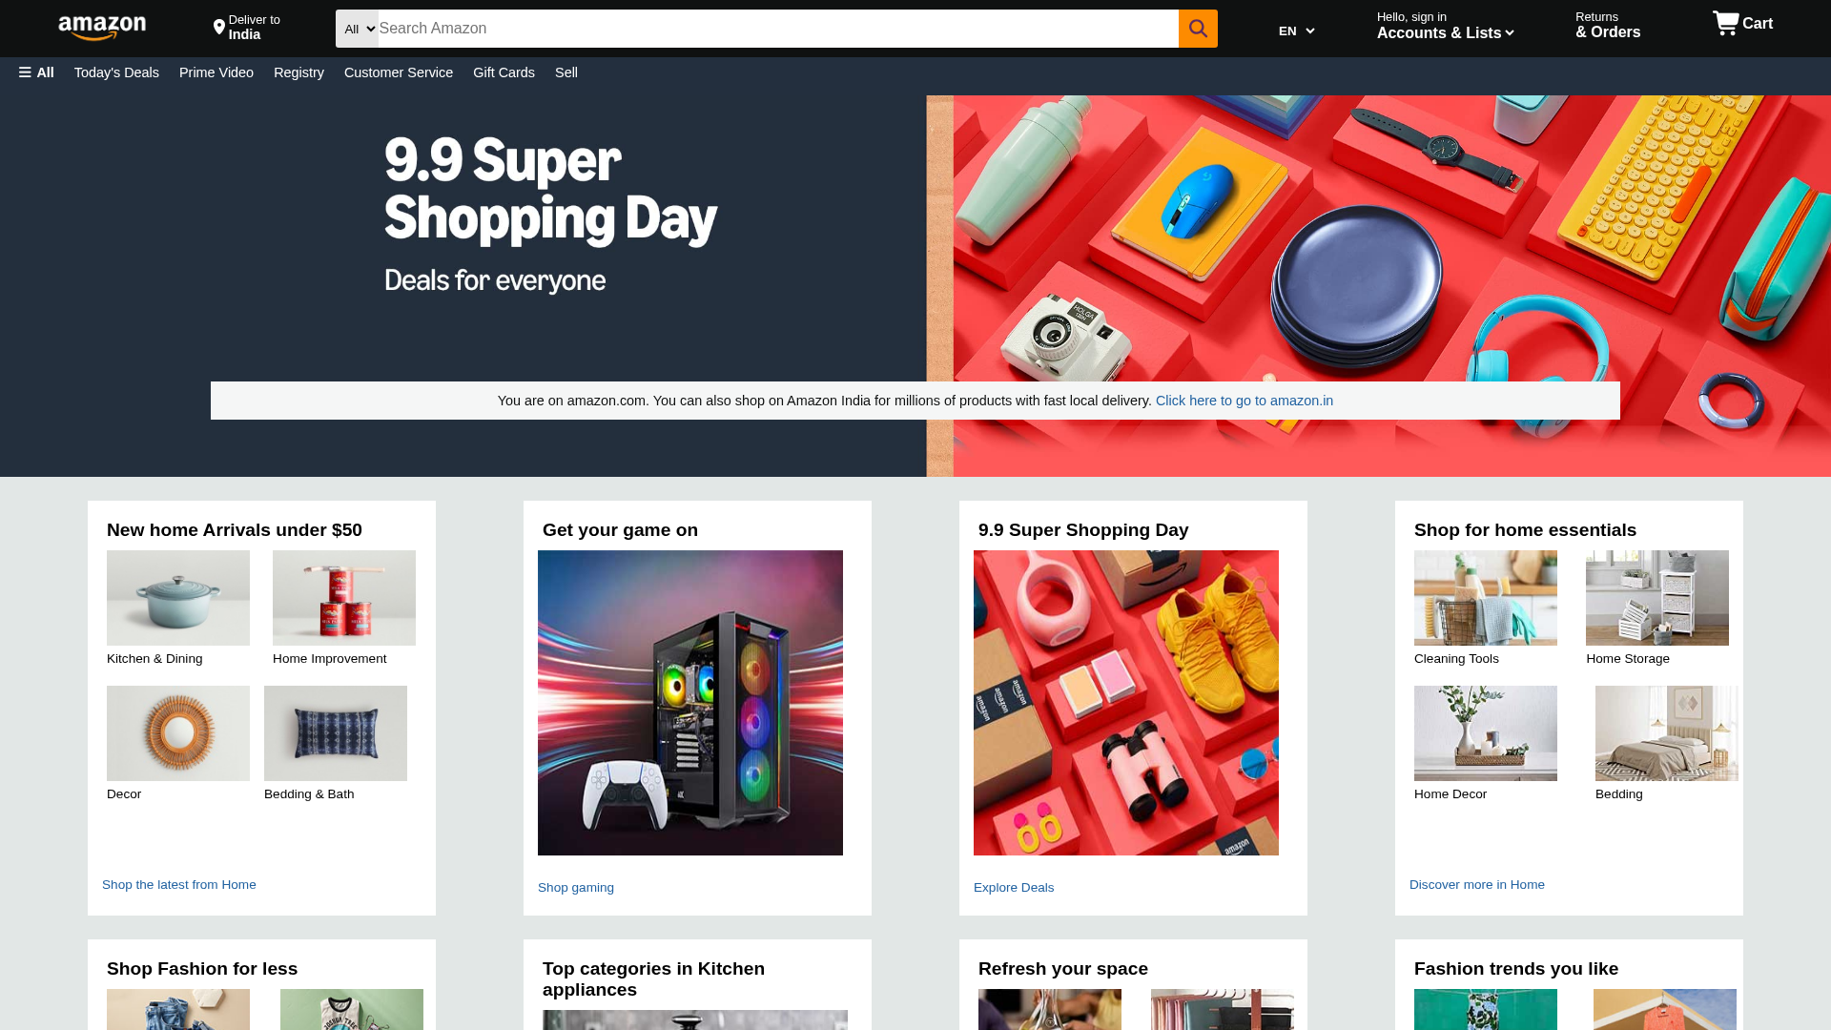Select Gift Cards in the navigation bar
This screenshot has height=1030, width=1831.
[504, 72]
